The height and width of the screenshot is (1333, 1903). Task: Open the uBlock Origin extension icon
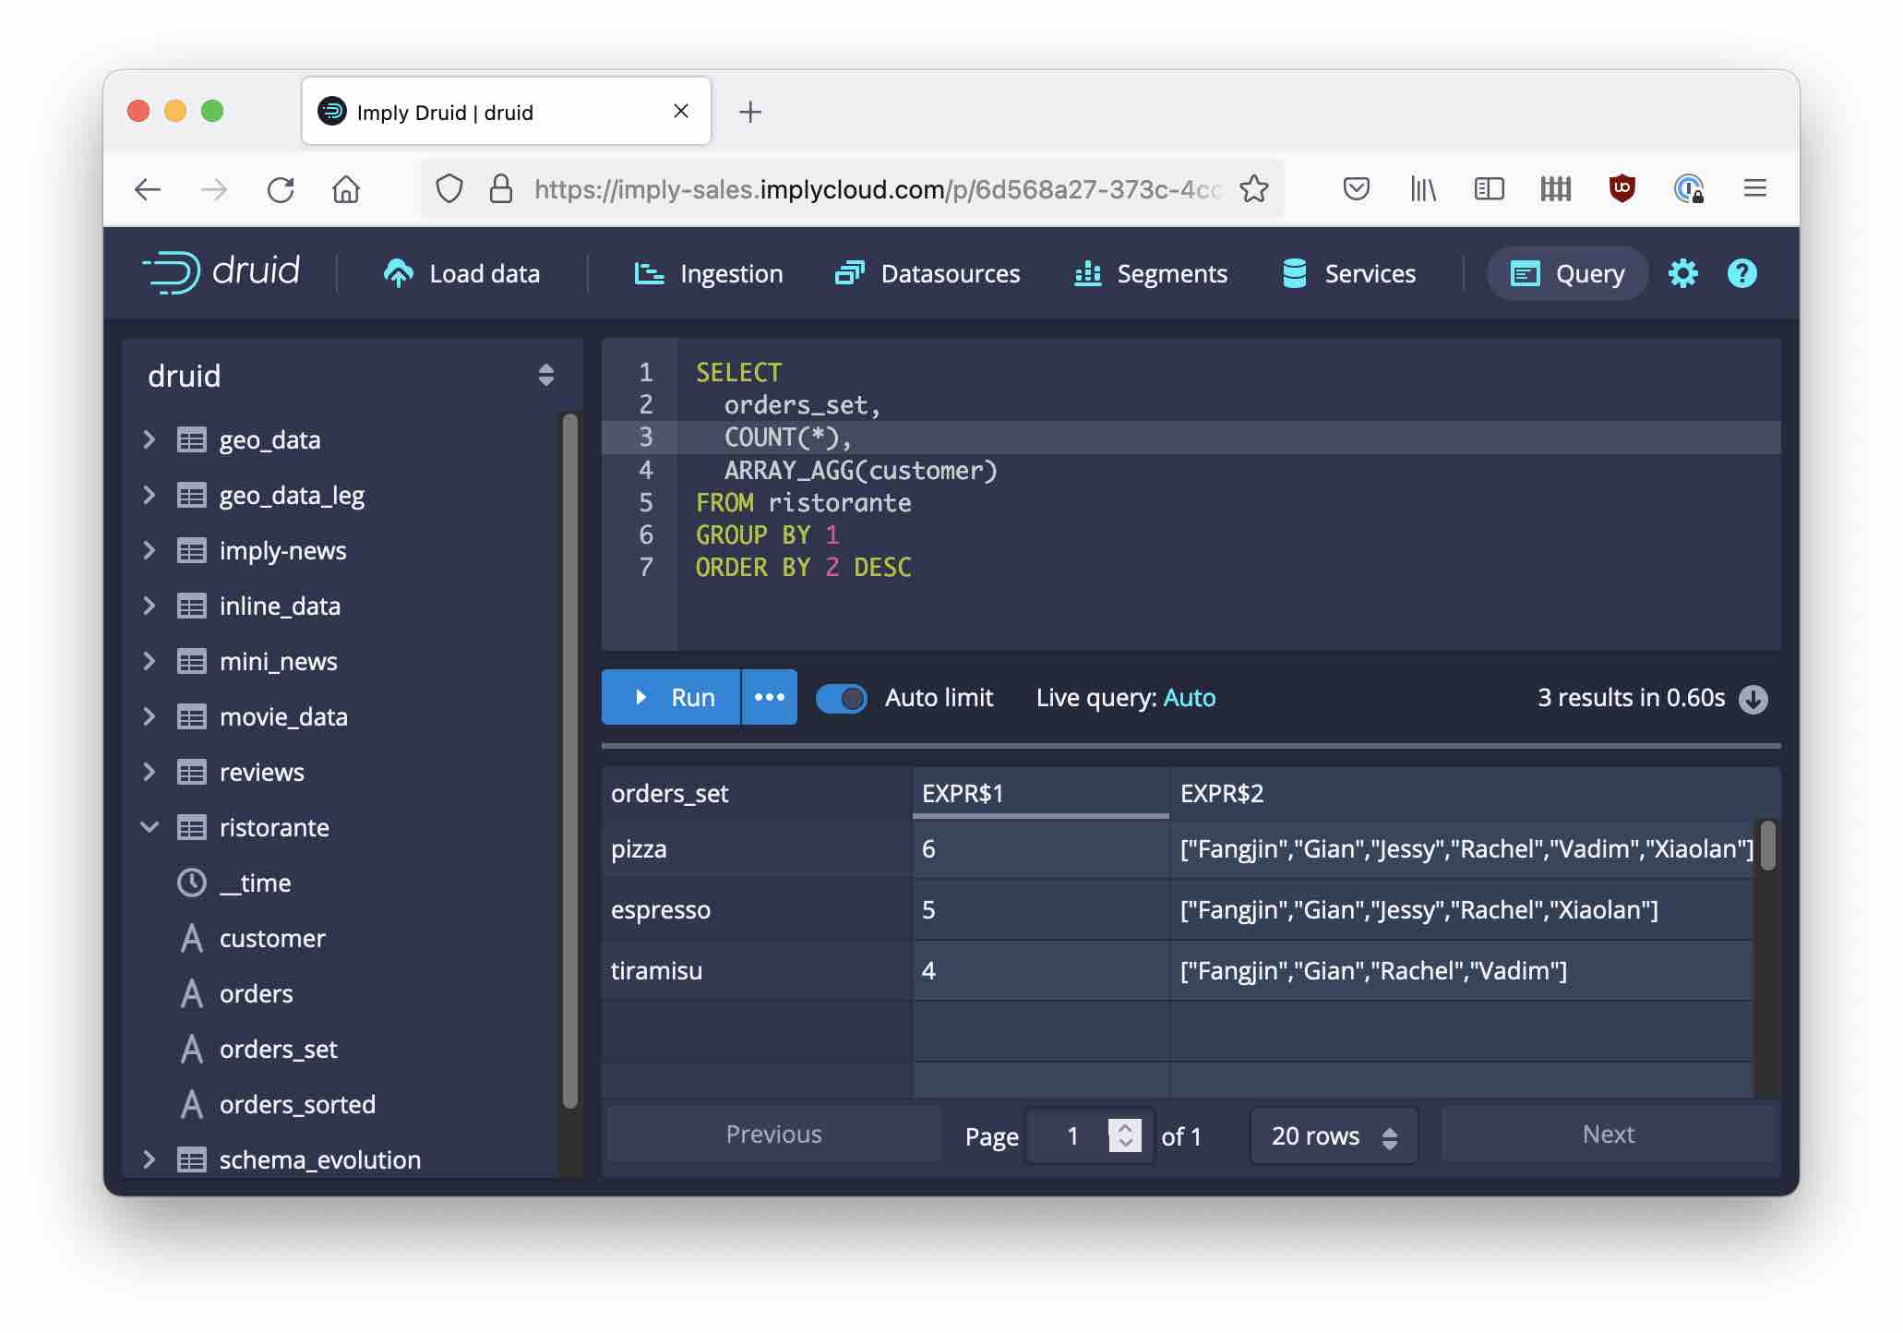tap(1622, 189)
